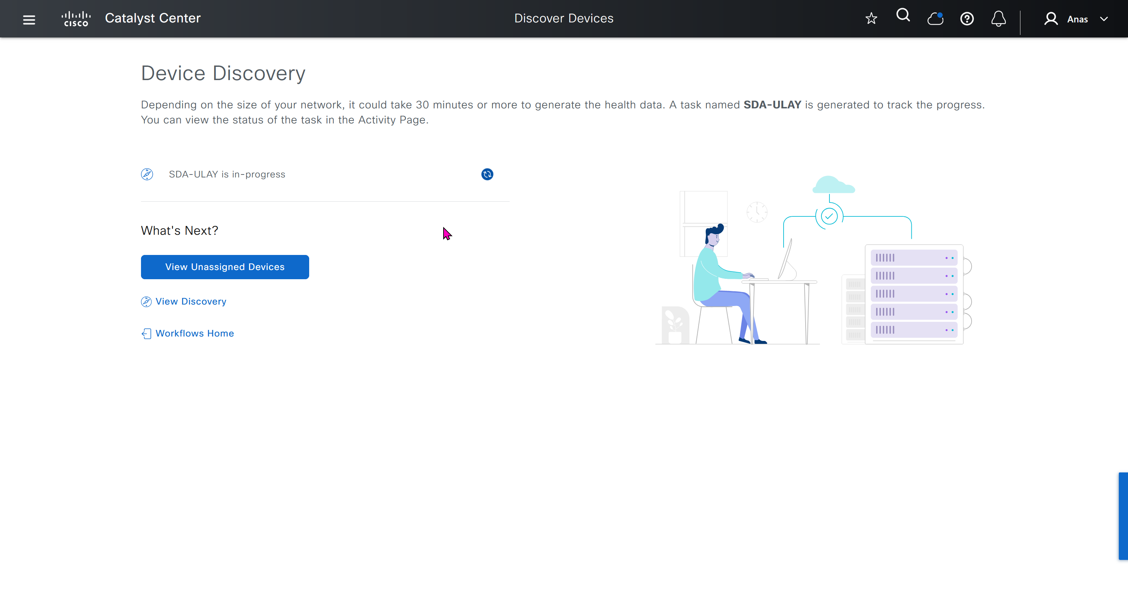The width and height of the screenshot is (1128, 608).
Task: Open the Anas user menu
Action: [1077, 19]
